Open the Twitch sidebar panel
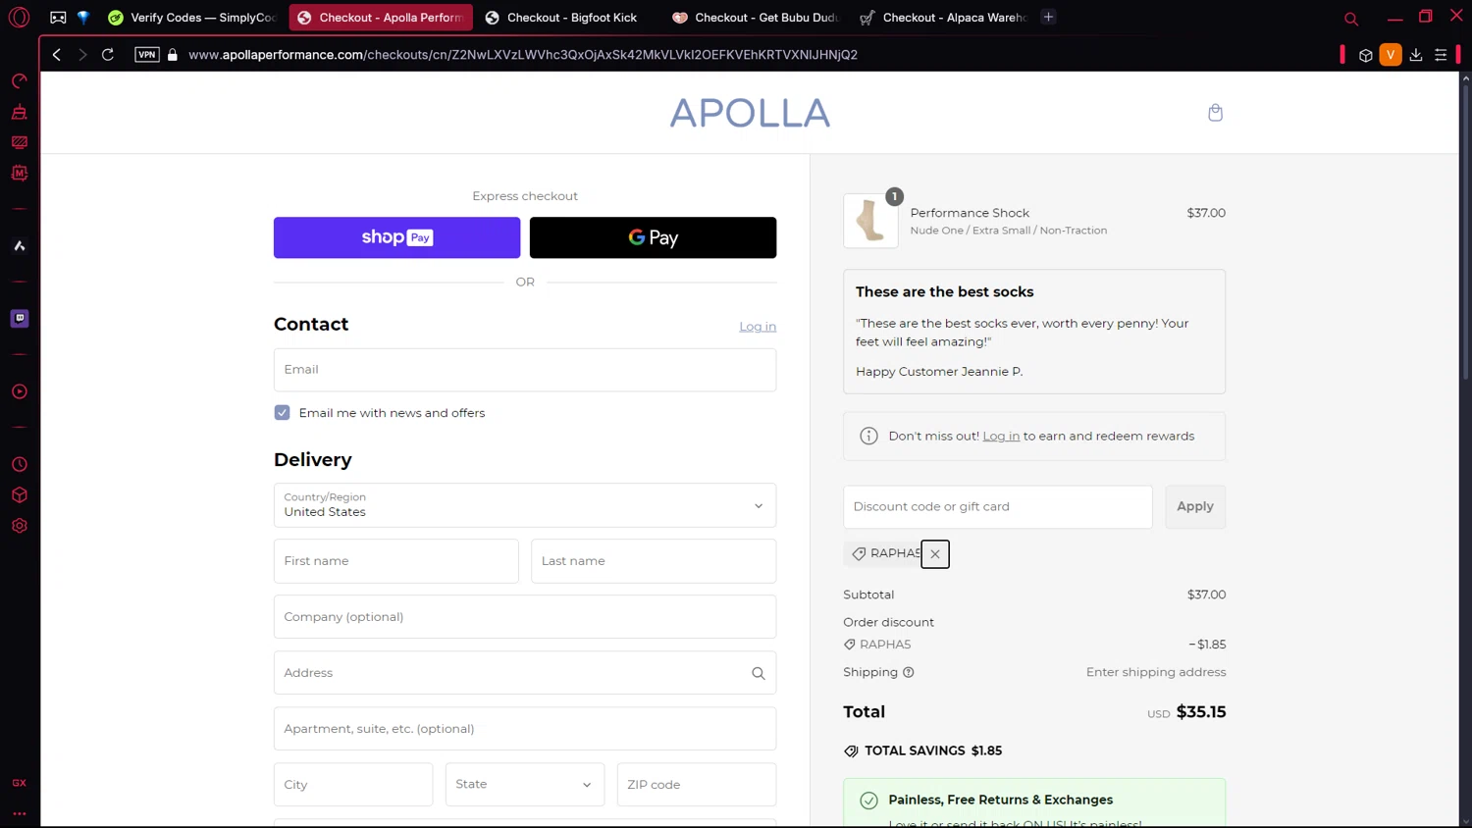Viewport: 1472px width, 828px height. pos(20,319)
